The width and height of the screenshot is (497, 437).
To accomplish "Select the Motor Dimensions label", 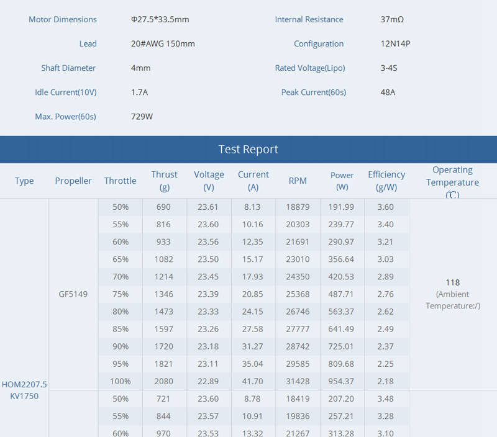I will point(63,20).
